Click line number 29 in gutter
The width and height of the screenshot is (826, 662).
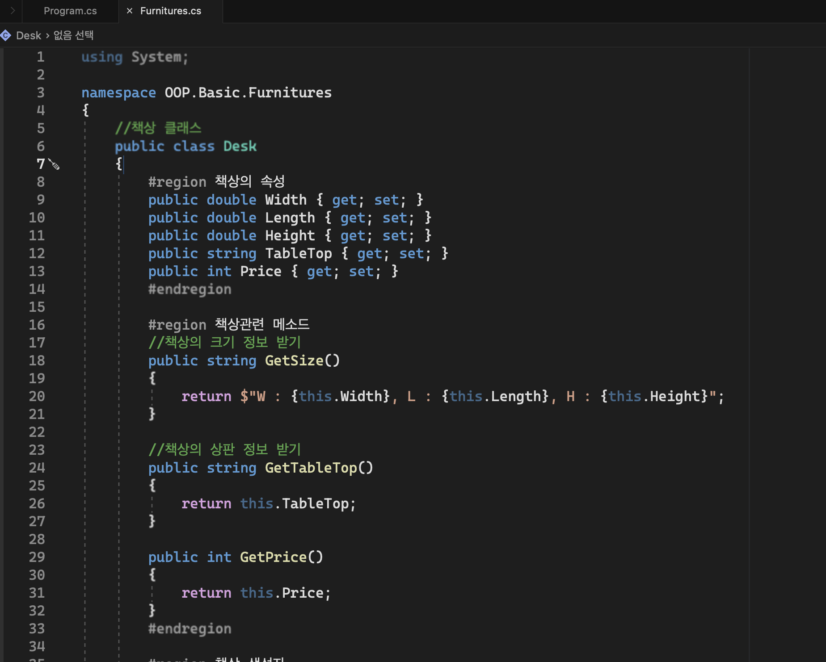click(x=37, y=557)
